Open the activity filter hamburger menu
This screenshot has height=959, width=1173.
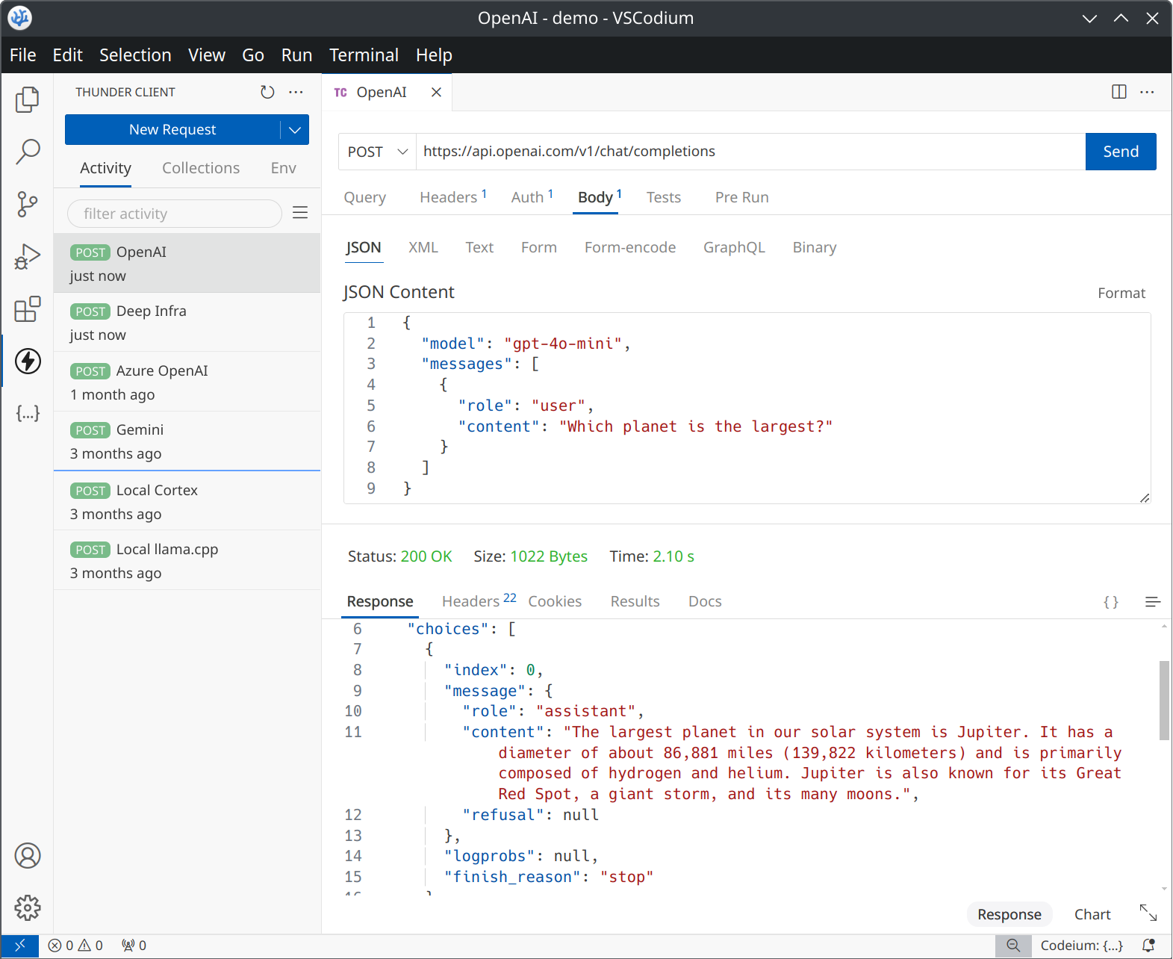click(x=300, y=213)
